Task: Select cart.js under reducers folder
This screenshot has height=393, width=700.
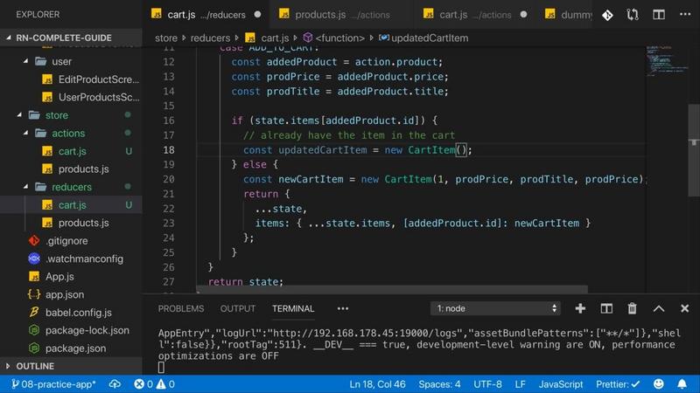Action: [72, 205]
